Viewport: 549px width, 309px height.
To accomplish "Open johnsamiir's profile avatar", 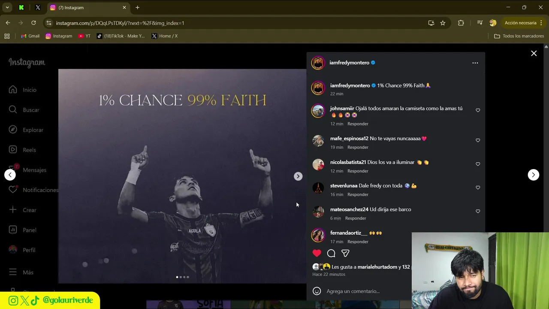I will click(x=318, y=111).
